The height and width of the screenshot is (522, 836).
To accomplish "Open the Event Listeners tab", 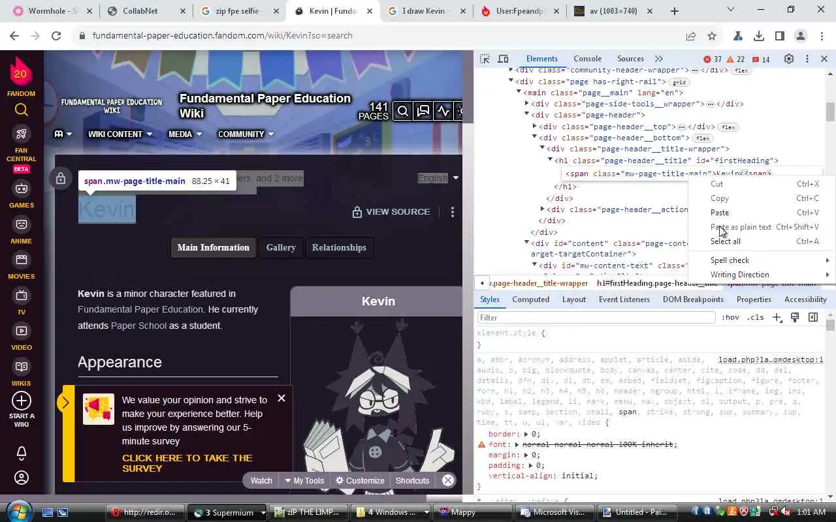I will (x=624, y=299).
